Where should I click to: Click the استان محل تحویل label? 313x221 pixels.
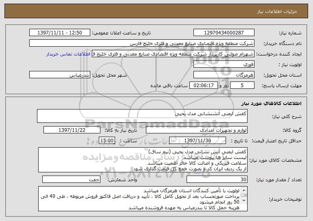[x=283, y=75]
